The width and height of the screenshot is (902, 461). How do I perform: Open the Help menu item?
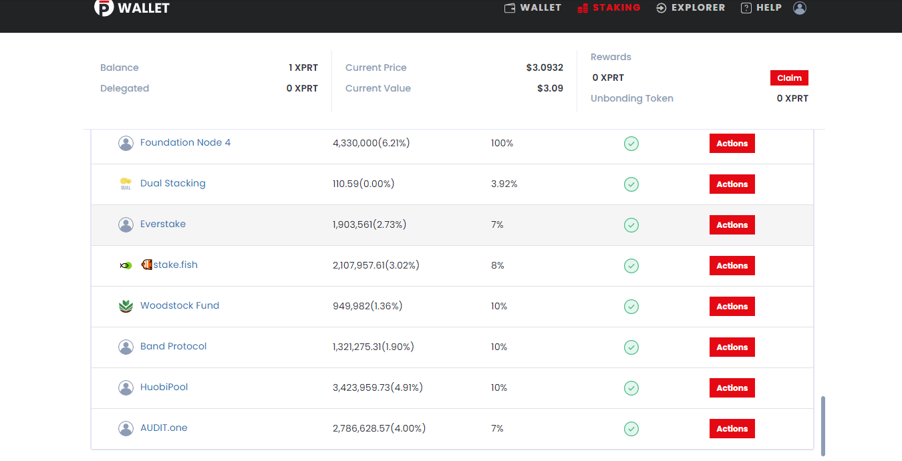pos(761,8)
